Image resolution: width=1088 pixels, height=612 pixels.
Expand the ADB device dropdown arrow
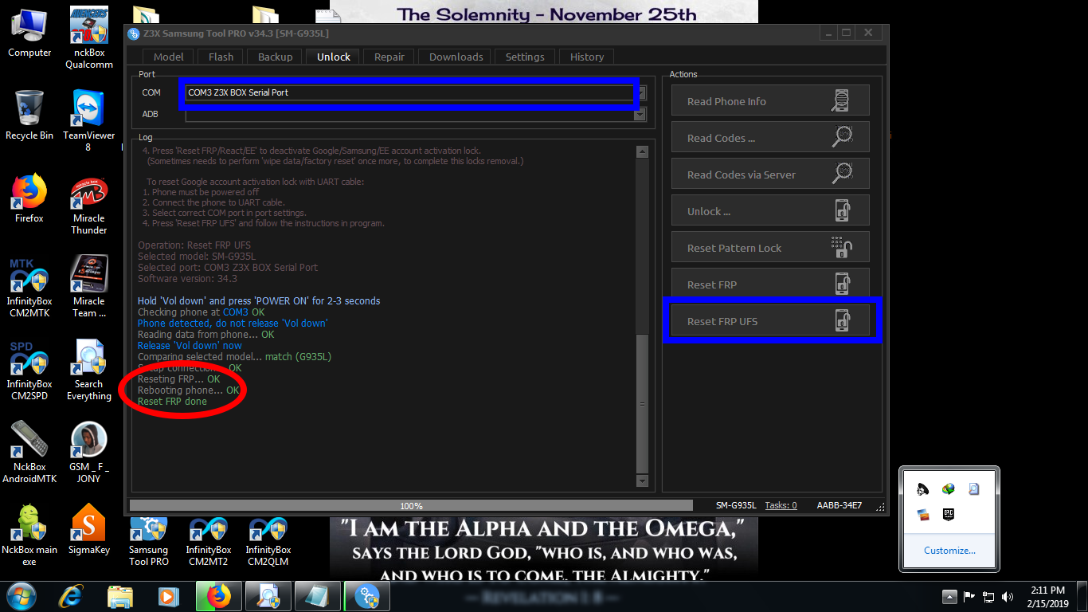[x=640, y=115]
